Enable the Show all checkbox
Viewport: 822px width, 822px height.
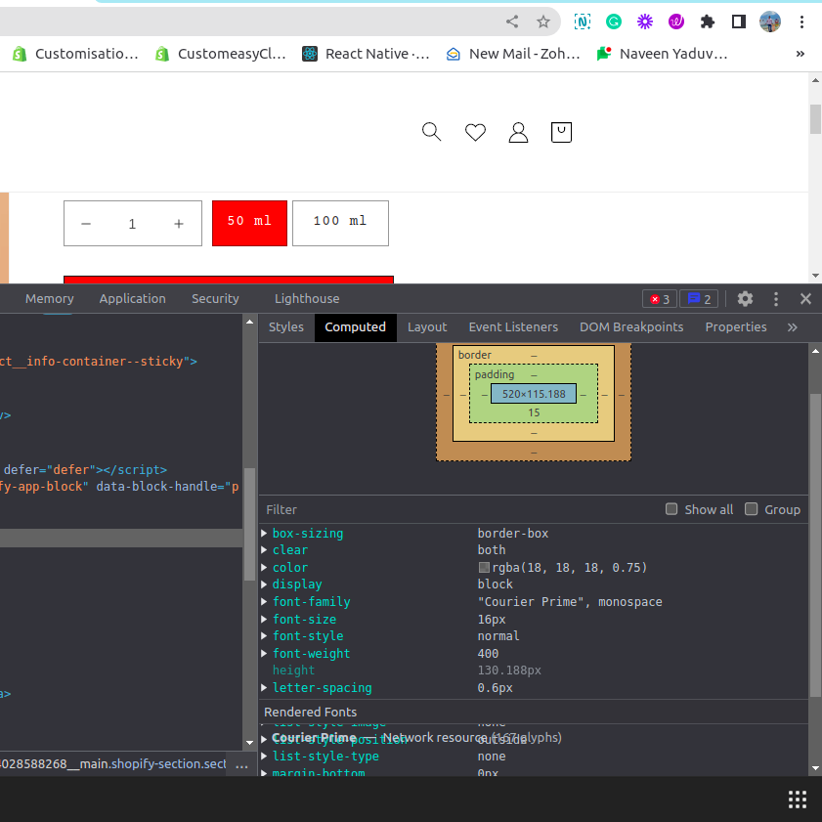(671, 509)
